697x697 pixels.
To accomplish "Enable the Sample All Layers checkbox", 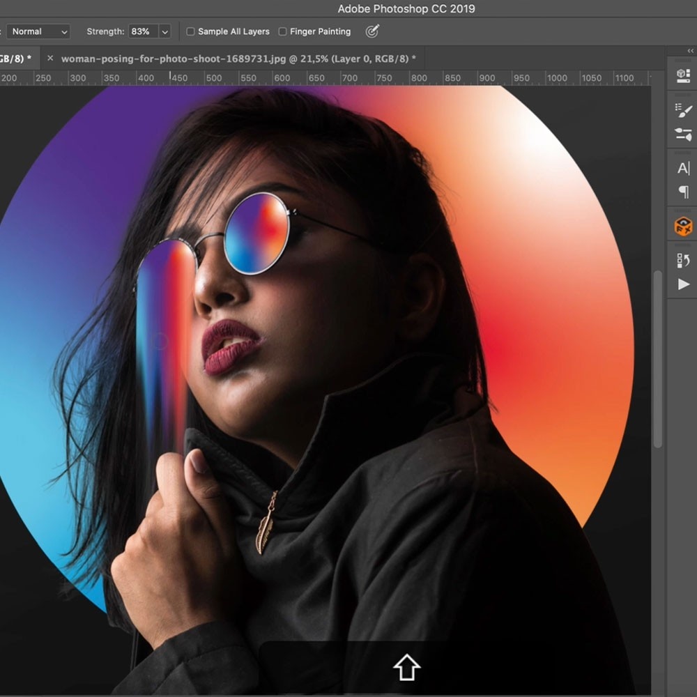I will (x=191, y=31).
